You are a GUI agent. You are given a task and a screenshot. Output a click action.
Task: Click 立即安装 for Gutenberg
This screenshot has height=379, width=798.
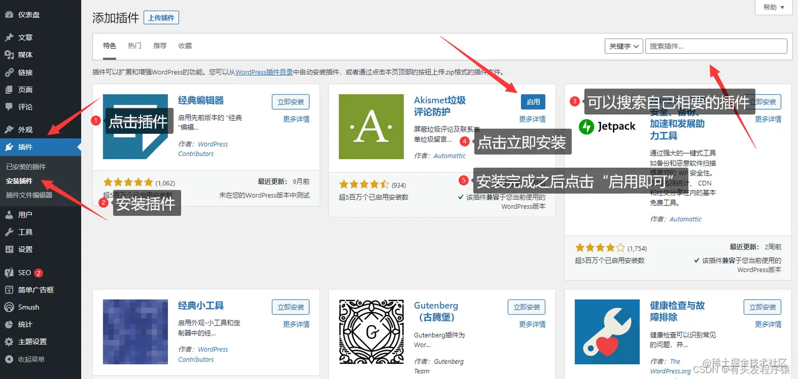click(527, 307)
